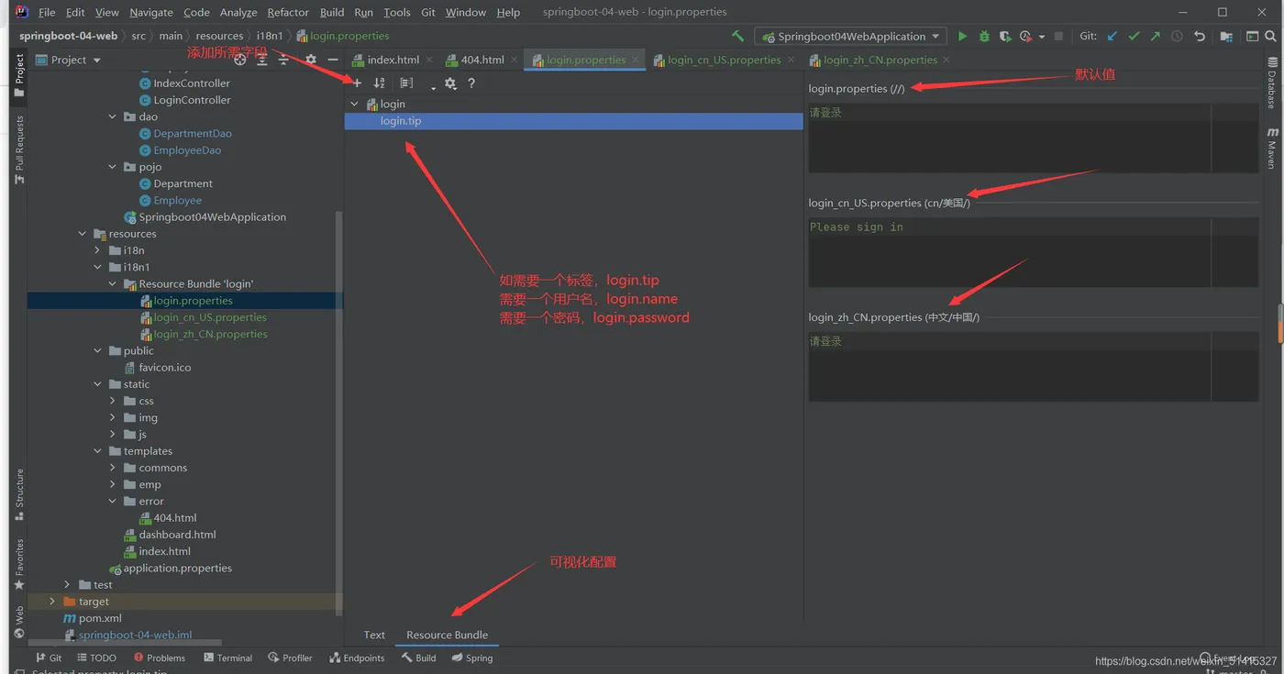Viewport: 1284px width, 674px height.
Task: Click the default login.properties value field
Action: point(1033,138)
